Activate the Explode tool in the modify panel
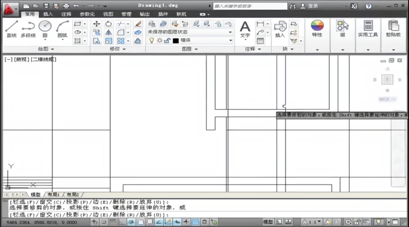The width and height of the screenshot is (409, 227). [138, 32]
